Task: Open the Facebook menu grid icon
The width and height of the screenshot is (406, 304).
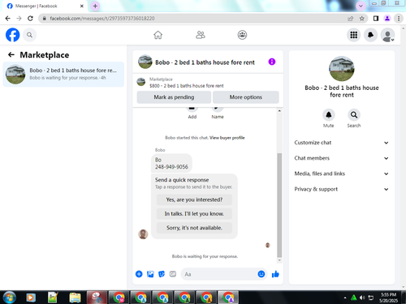Action: (x=353, y=35)
